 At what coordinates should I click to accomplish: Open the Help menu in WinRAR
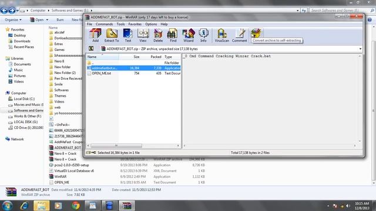coord(164,24)
